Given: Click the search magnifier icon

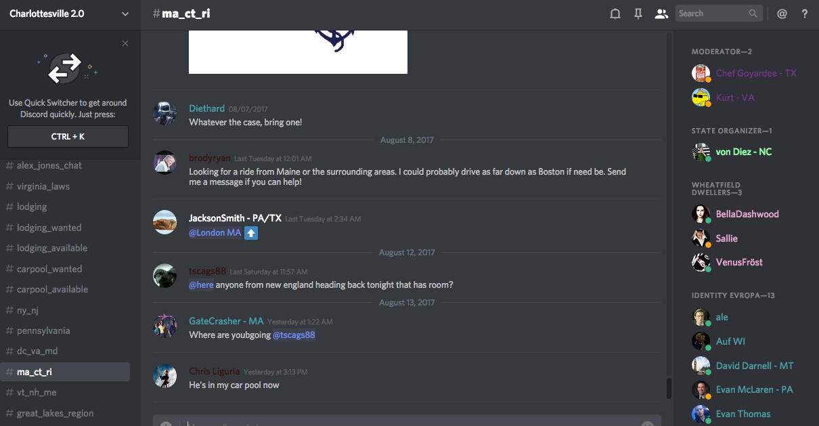Looking at the screenshot, I should pos(753,14).
